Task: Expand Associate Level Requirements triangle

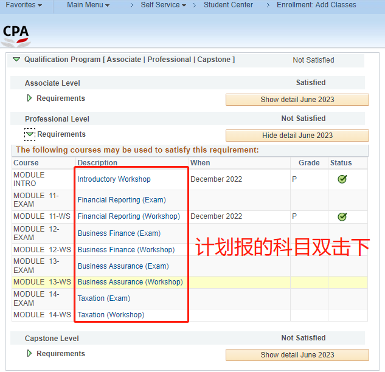Action: [29, 98]
